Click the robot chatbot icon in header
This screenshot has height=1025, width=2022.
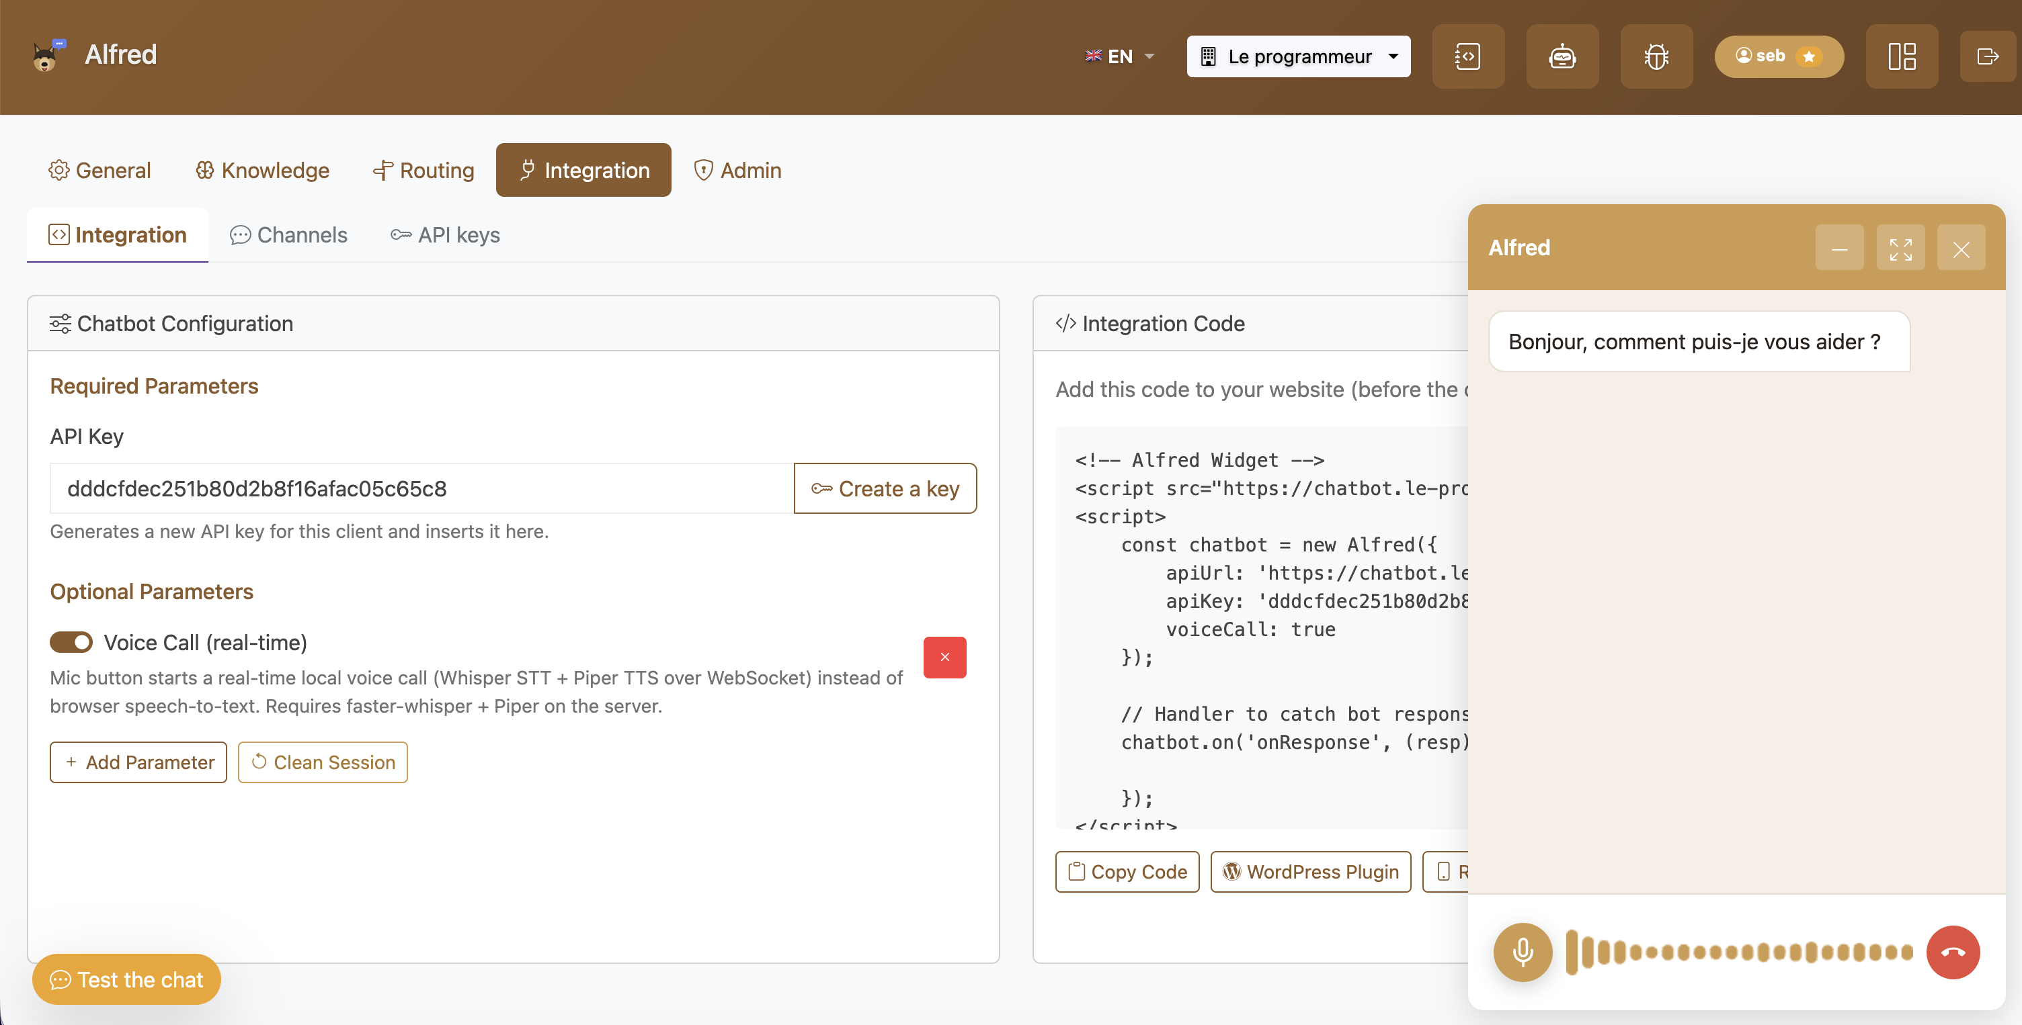click(1562, 56)
